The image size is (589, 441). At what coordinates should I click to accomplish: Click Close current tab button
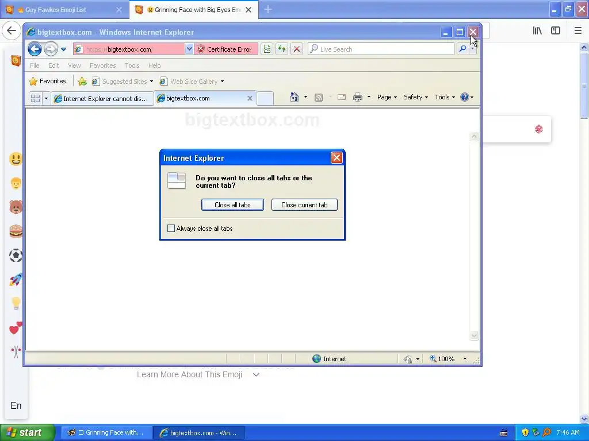coord(304,205)
